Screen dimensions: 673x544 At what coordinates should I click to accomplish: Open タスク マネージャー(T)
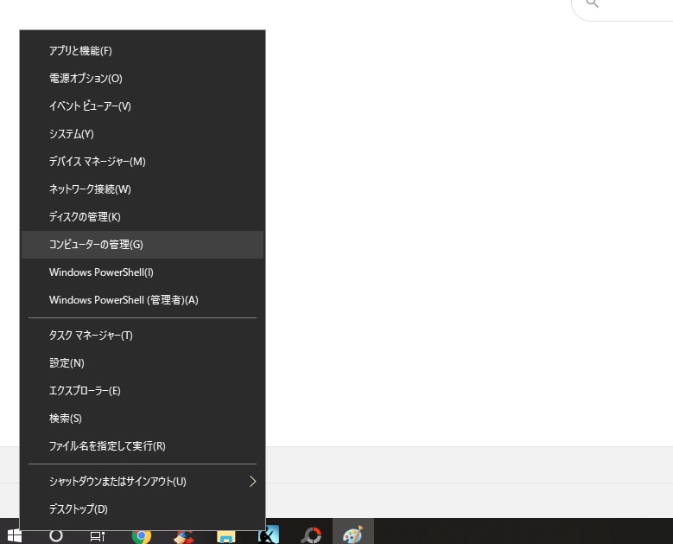[x=142, y=336]
